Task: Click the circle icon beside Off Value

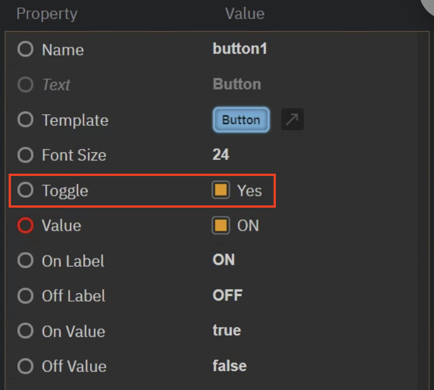Action: coord(25,366)
